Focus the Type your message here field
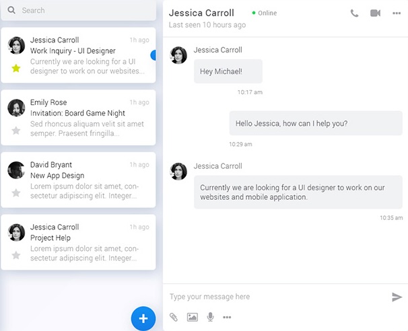The image size is (408, 331). coord(279,297)
